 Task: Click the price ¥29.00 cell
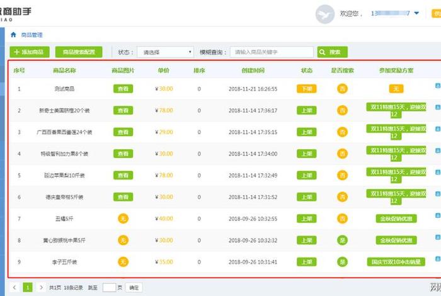pyautogui.click(x=164, y=132)
